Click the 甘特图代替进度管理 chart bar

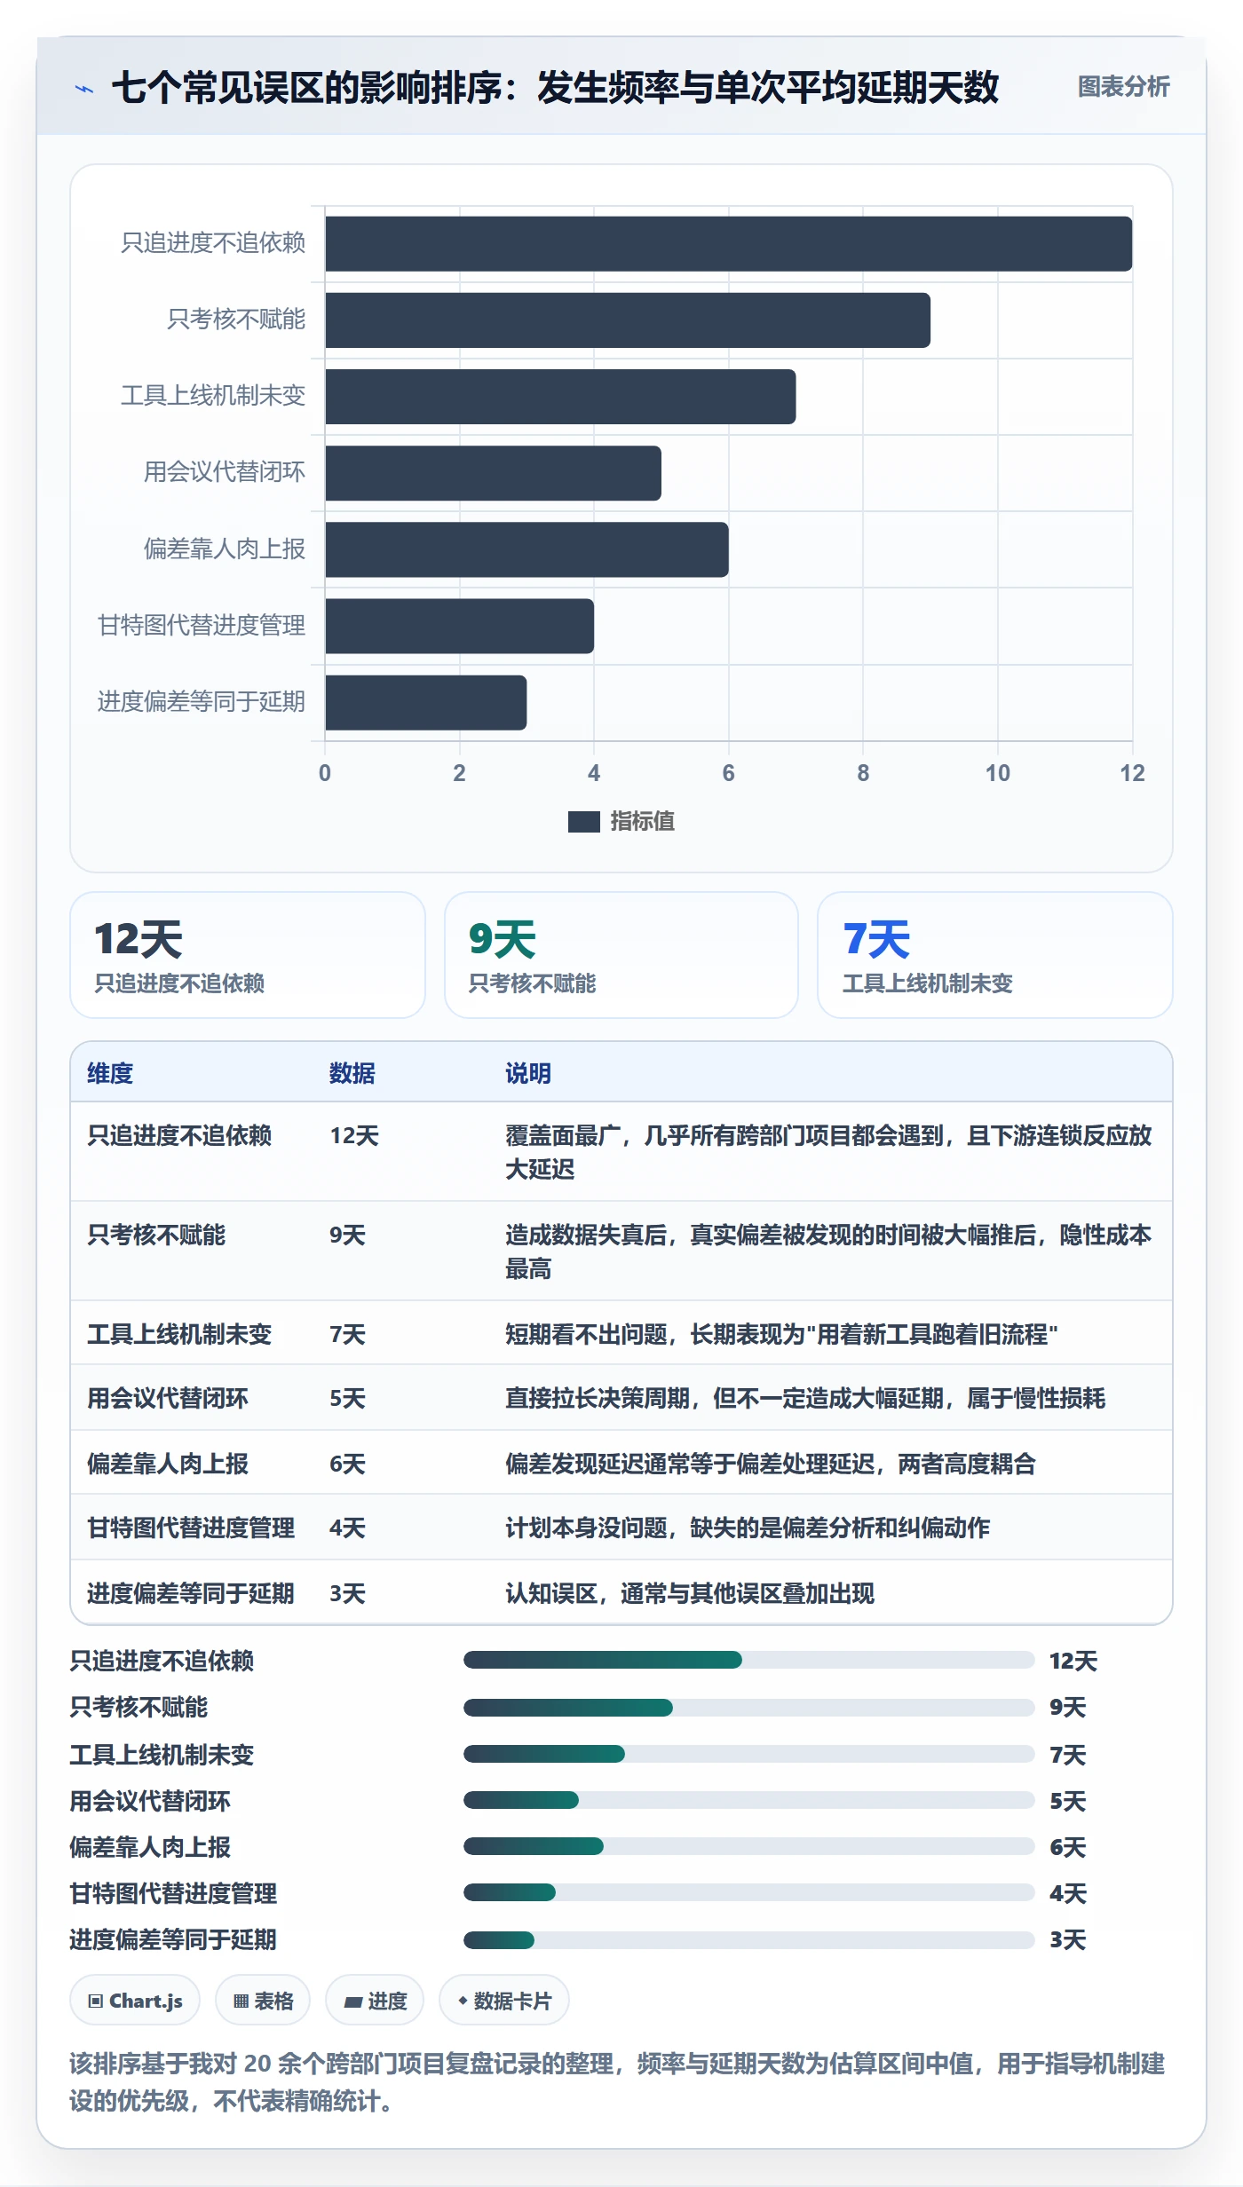(x=460, y=627)
